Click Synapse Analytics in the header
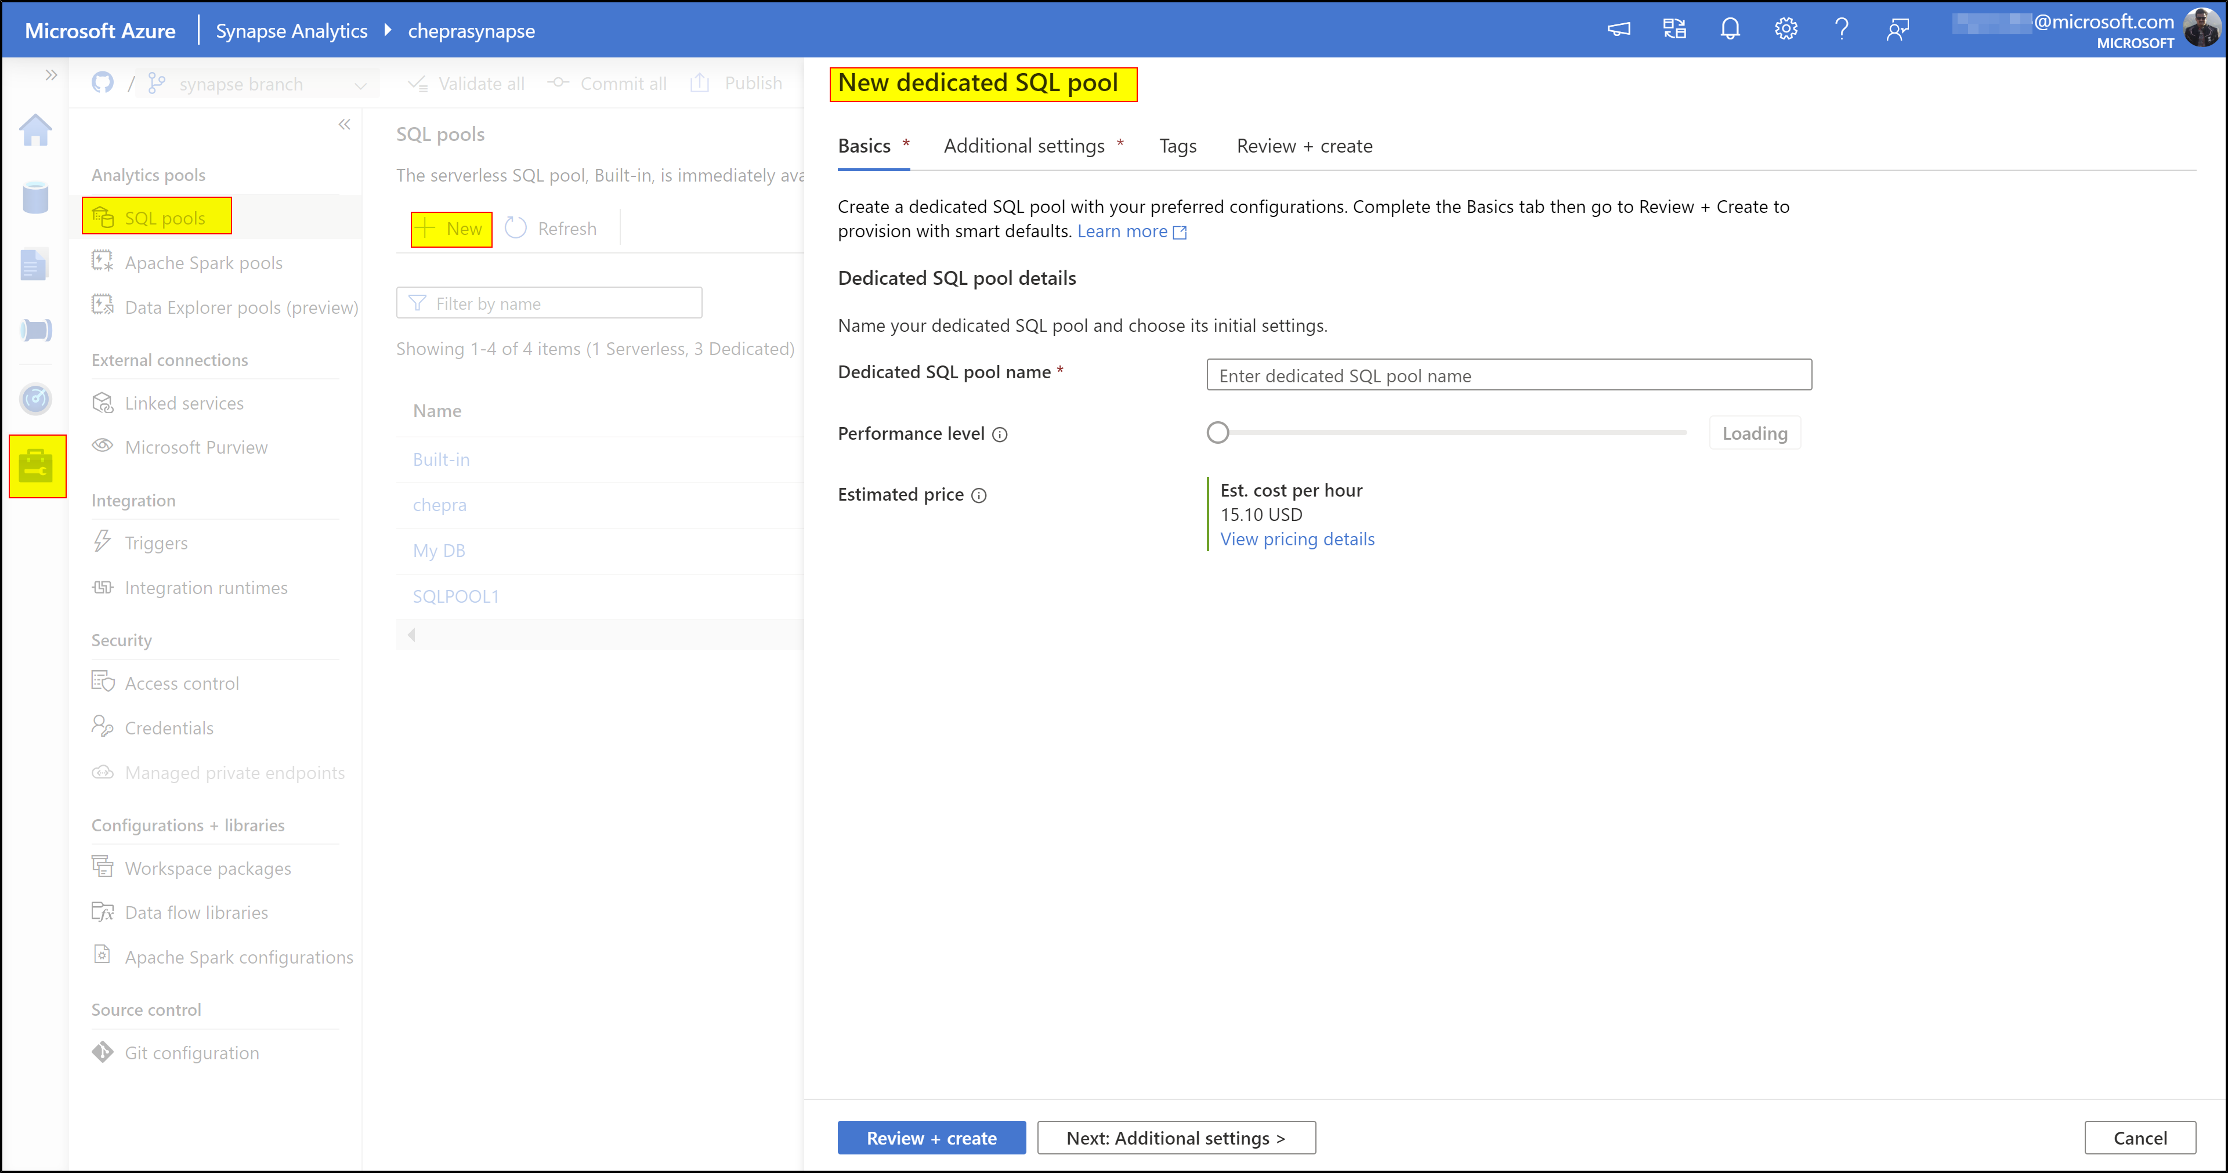The image size is (2228, 1173). pos(291,30)
